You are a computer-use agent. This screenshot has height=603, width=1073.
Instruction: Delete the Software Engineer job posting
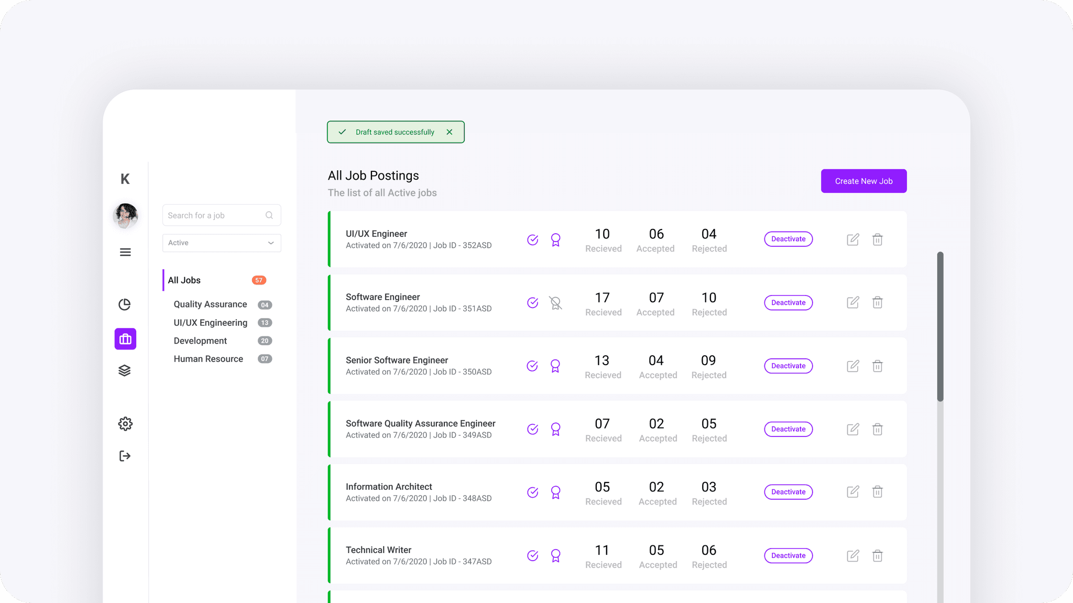tap(878, 302)
